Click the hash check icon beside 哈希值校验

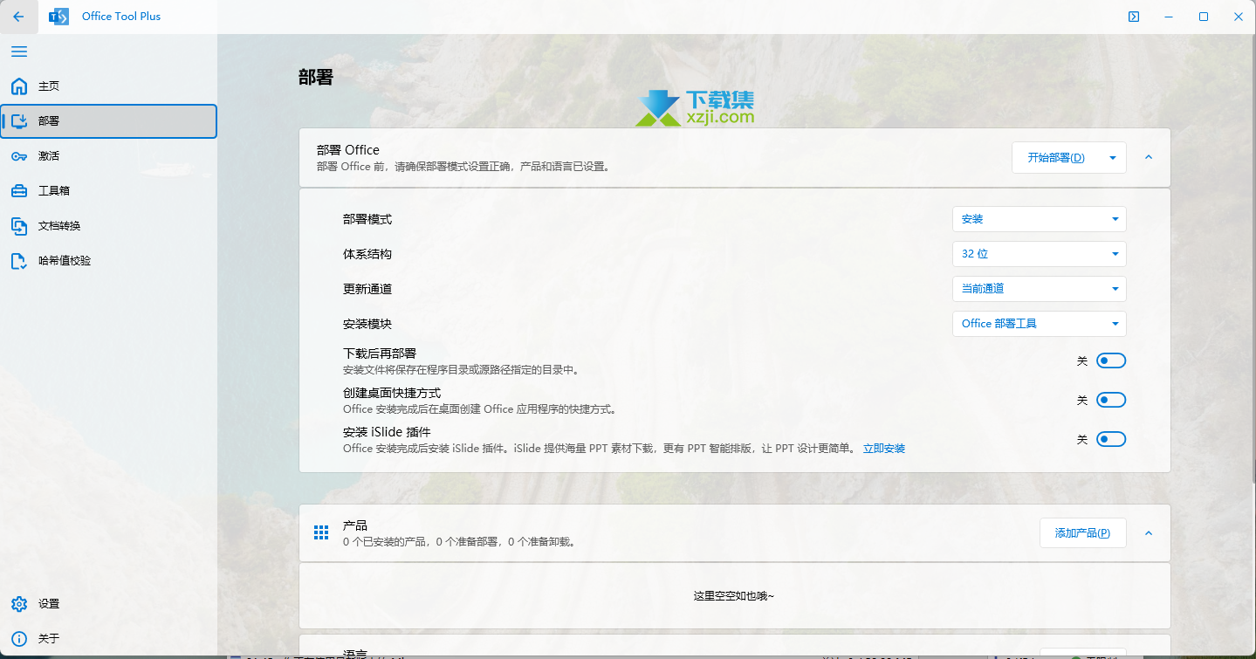pos(19,261)
